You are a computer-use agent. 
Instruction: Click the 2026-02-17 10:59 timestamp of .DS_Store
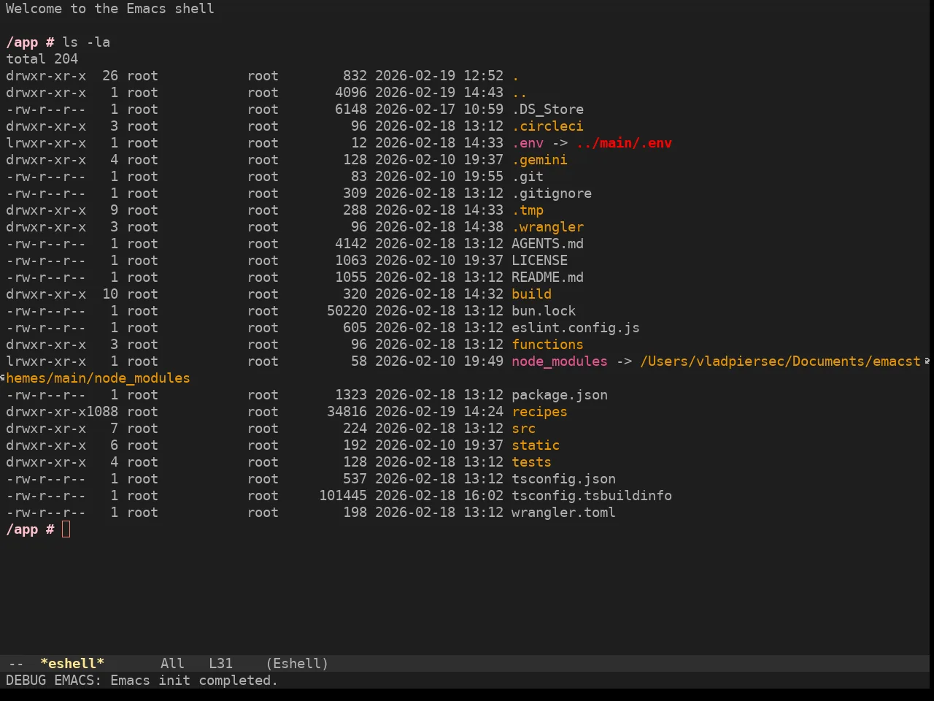pos(439,110)
